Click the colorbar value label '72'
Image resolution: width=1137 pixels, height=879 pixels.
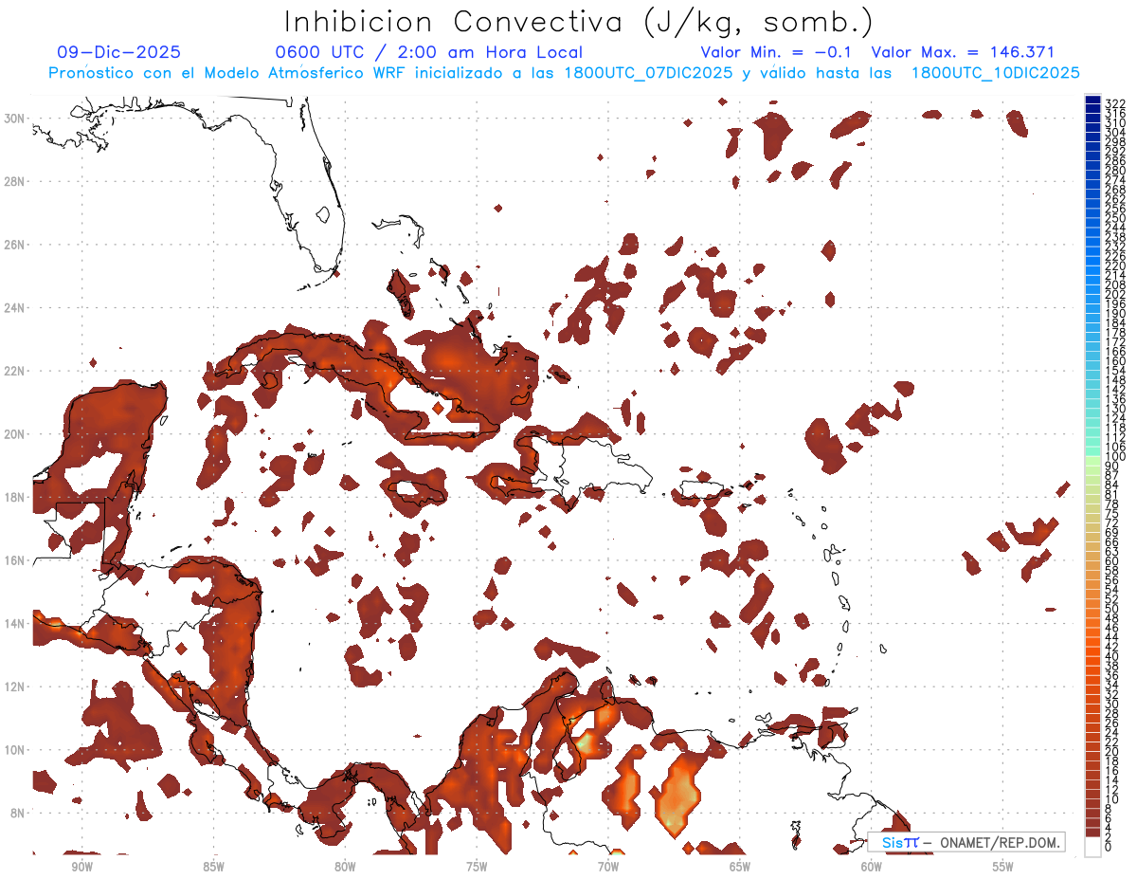tap(1112, 522)
